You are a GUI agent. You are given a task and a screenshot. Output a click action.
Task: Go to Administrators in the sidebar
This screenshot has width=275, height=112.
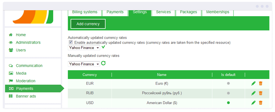point(28,42)
